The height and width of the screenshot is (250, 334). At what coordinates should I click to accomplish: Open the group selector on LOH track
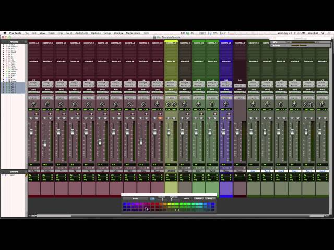point(116,98)
